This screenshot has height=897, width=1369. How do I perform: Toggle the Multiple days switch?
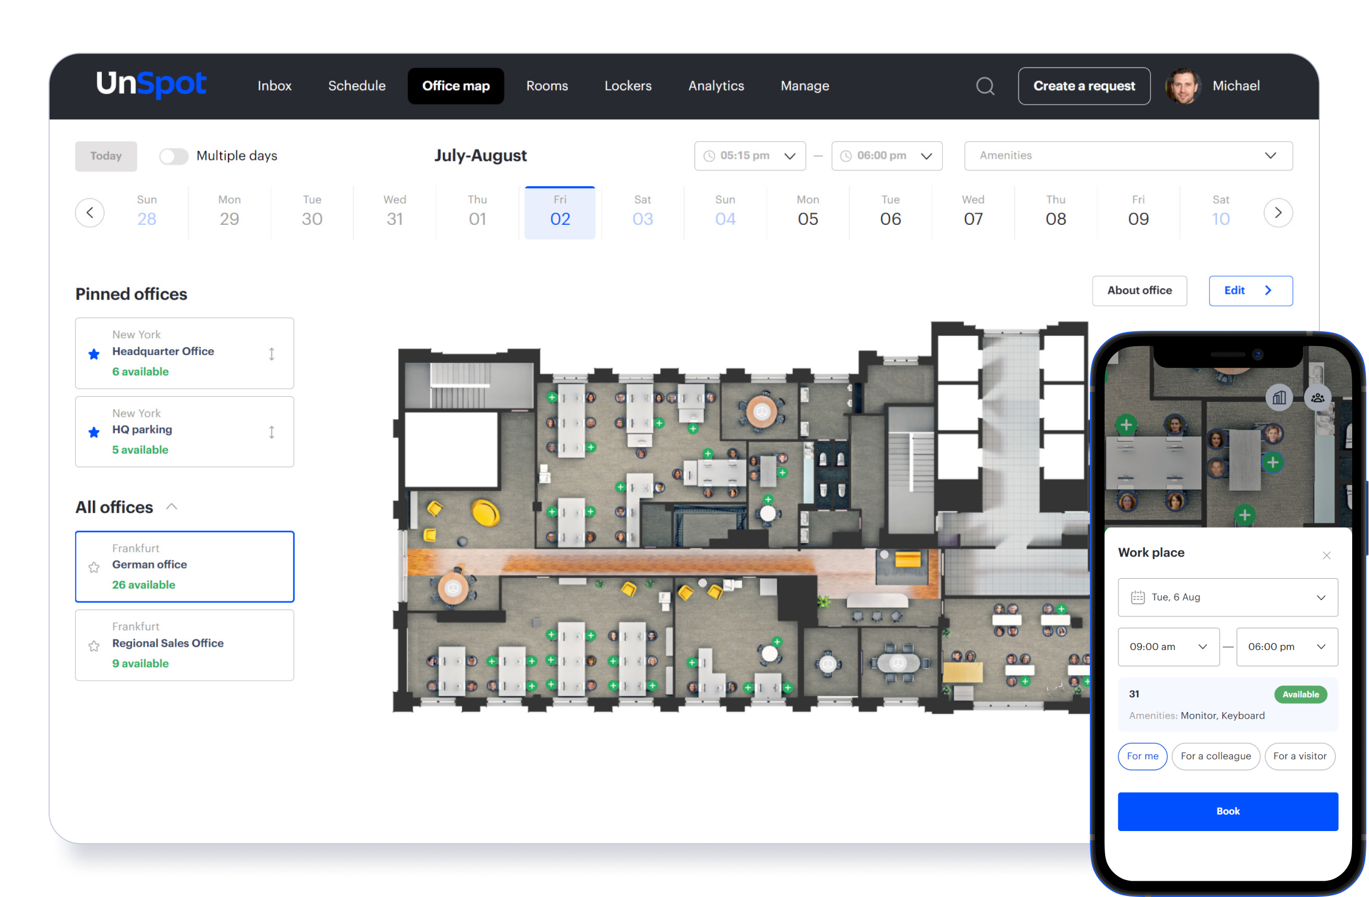click(174, 156)
